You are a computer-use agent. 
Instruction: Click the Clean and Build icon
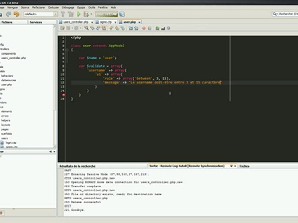[x=70, y=14]
